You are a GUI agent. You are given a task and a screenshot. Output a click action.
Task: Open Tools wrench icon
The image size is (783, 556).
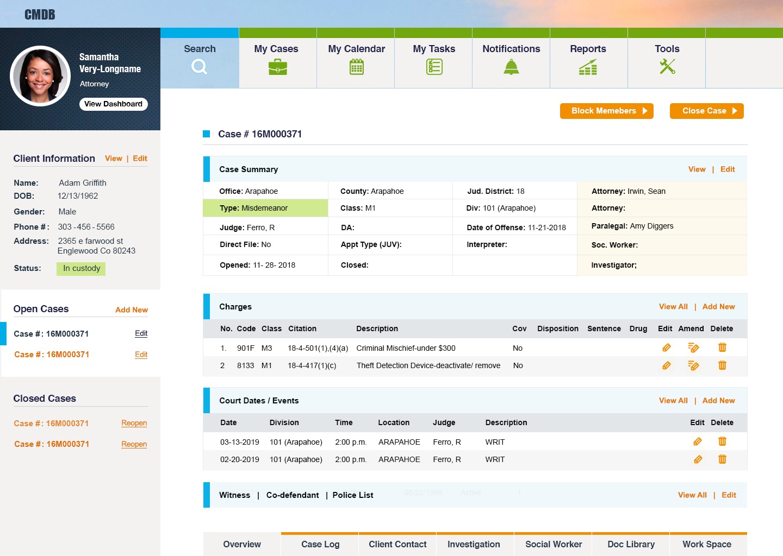pyautogui.click(x=667, y=66)
